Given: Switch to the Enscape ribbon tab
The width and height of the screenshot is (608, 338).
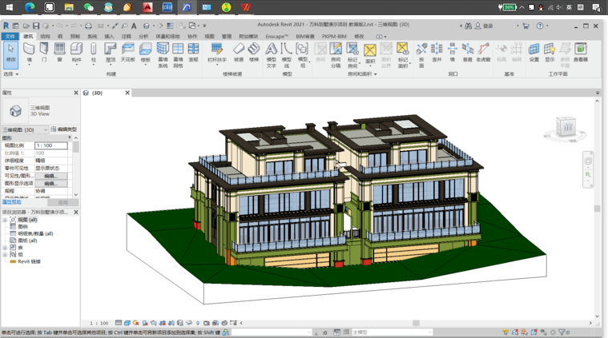Looking at the screenshot, I should point(276,36).
